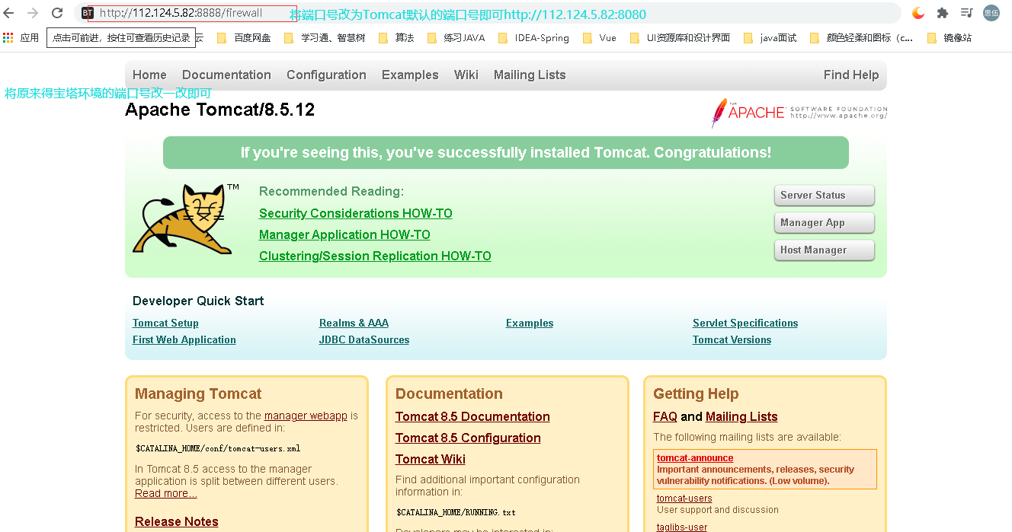This screenshot has width=1012, height=532.
Task: Open the tomcat-users mailing list link
Action: (684, 499)
